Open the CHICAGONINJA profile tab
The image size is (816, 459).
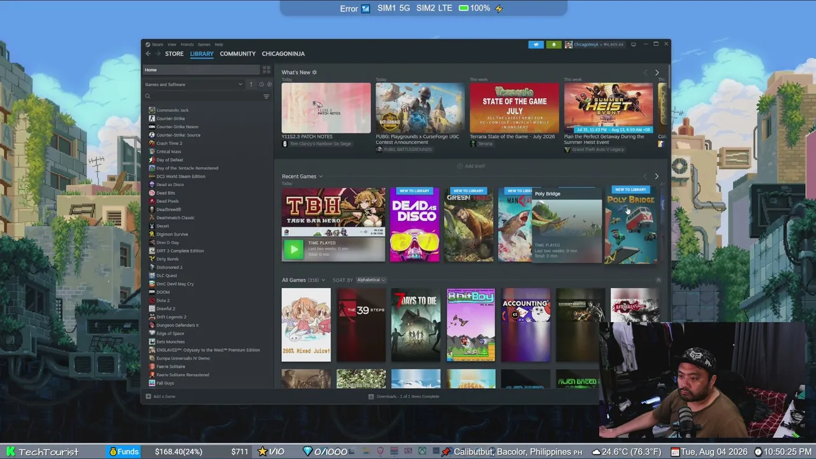pyautogui.click(x=283, y=54)
